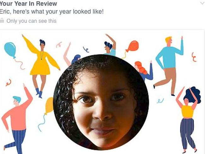Click 'Only you can see this' privacy text
This screenshot has width=205, height=154.
(32, 21)
